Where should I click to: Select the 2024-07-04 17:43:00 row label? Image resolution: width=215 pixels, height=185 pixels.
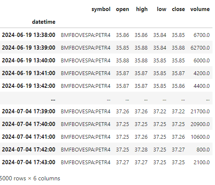(x=28, y=162)
